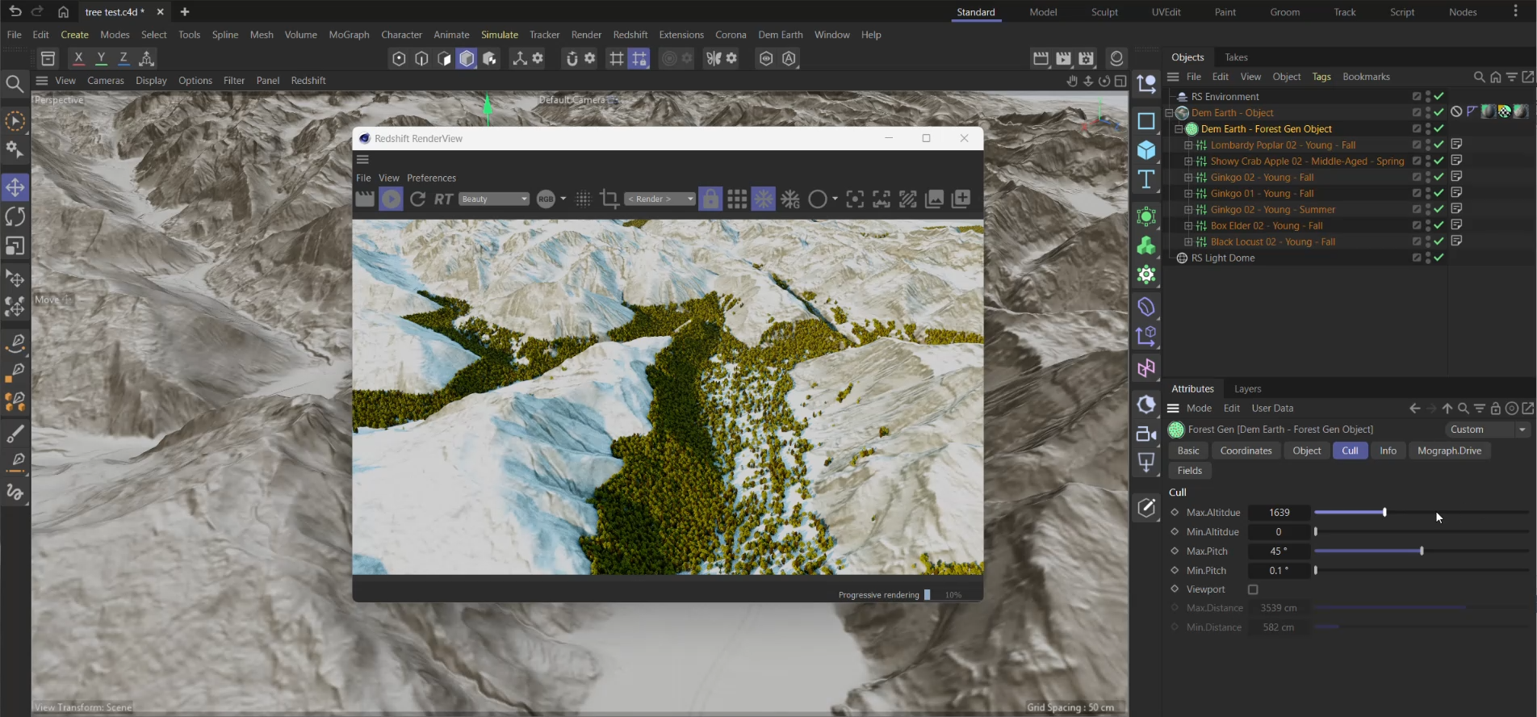The height and width of the screenshot is (717, 1537).
Task: Add a Cube primitive object
Action: coord(1146,150)
